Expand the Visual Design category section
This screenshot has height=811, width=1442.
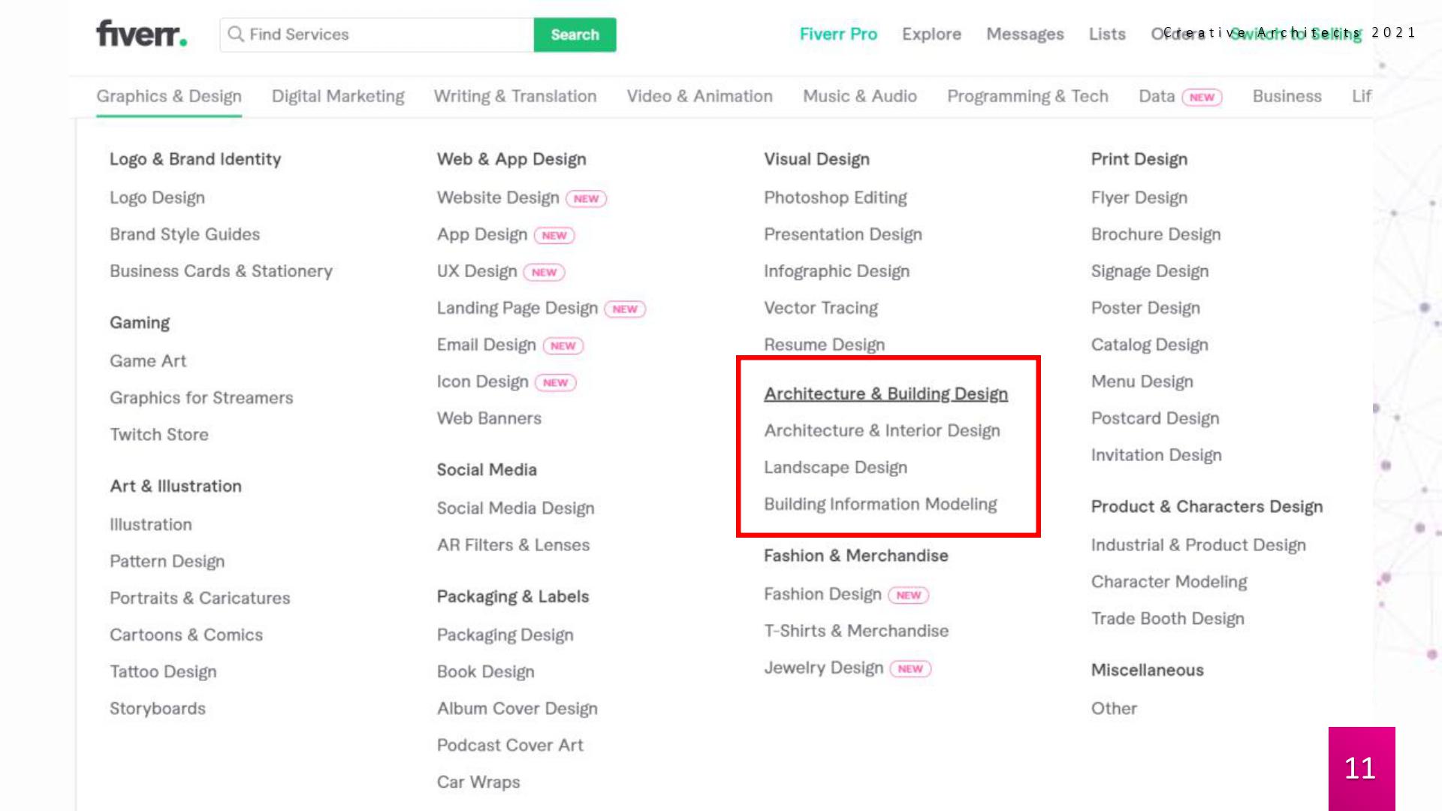coord(818,158)
